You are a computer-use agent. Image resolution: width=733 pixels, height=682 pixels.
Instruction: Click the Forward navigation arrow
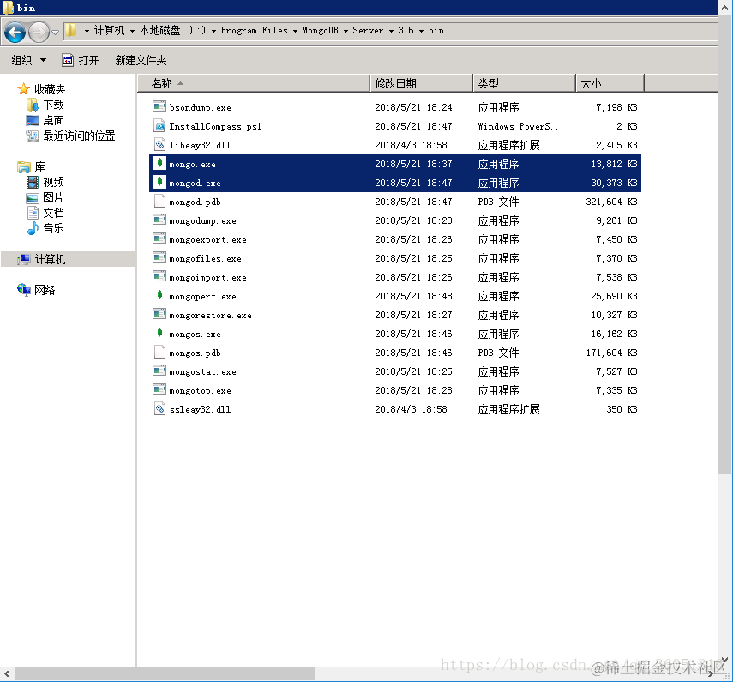point(39,32)
